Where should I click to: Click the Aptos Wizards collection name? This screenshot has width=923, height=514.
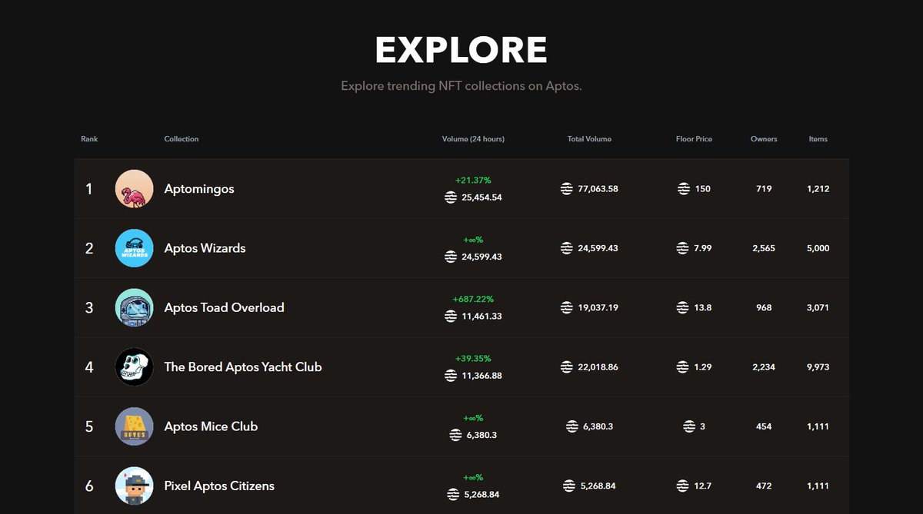pos(205,248)
